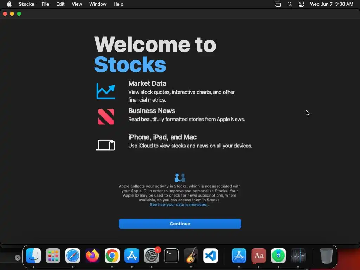Screen dimensions: 360x270
Task: Open Control Center in menu bar
Action: 301,4
